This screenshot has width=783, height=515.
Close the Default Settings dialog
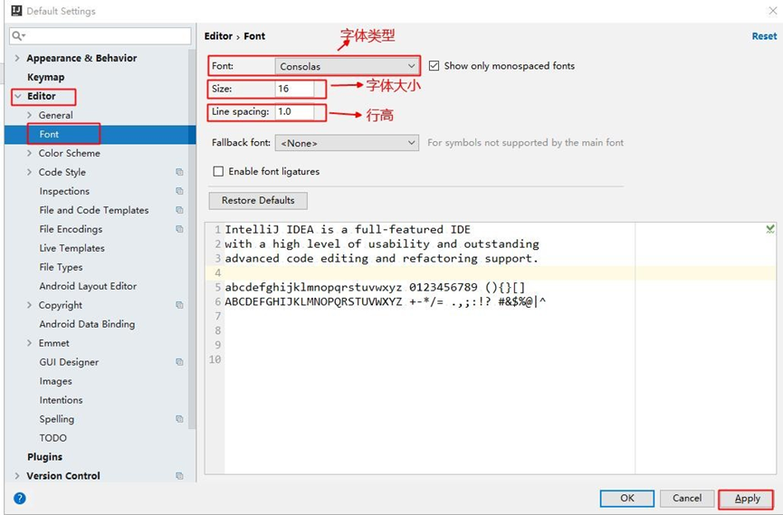[x=772, y=11]
